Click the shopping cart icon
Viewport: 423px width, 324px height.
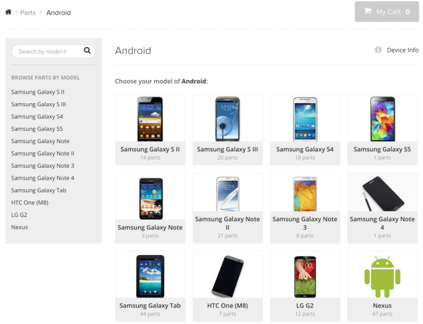[x=367, y=11]
